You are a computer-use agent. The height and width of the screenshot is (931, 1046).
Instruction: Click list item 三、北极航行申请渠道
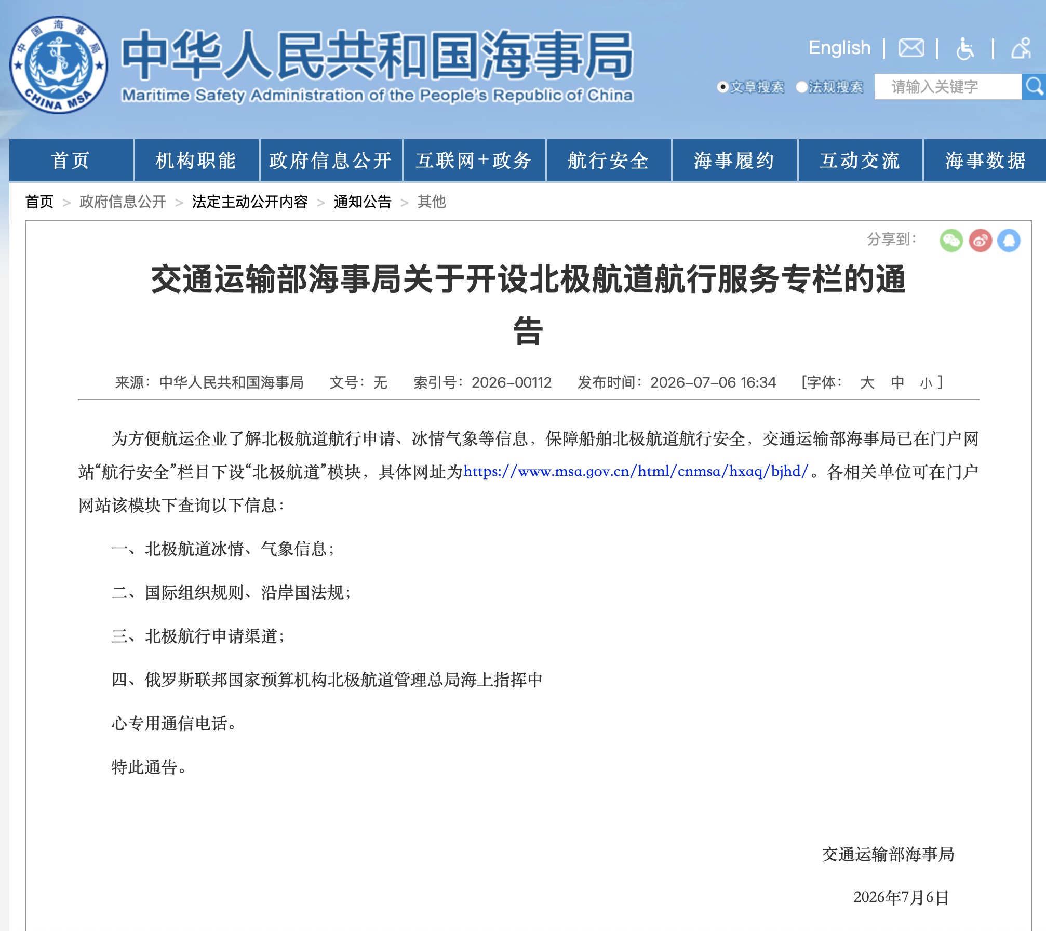(x=198, y=636)
